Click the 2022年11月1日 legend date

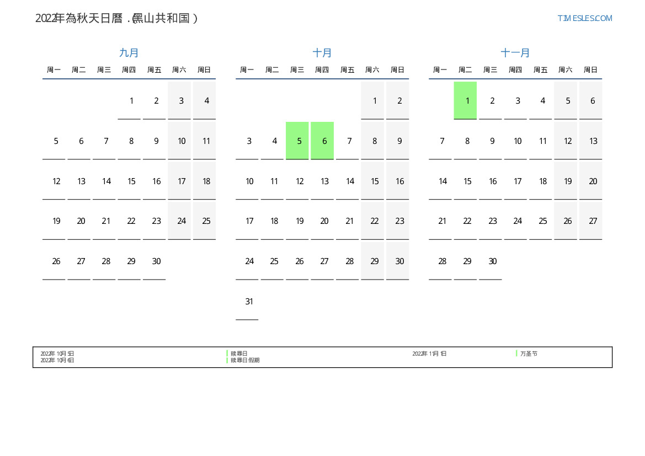(x=429, y=353)
